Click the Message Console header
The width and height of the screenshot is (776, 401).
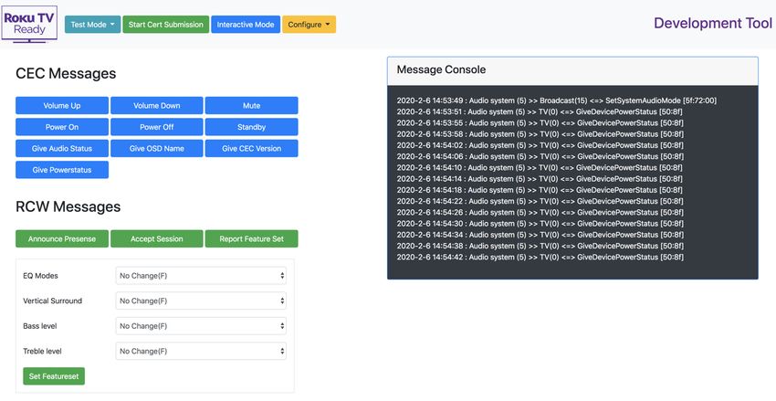point(572,70)
